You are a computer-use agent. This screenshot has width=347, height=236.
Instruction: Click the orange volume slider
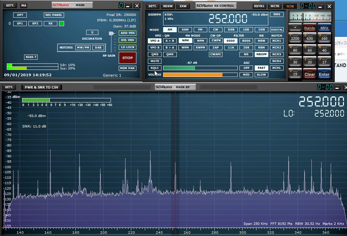pyautogui.click(x=200, y=75)
